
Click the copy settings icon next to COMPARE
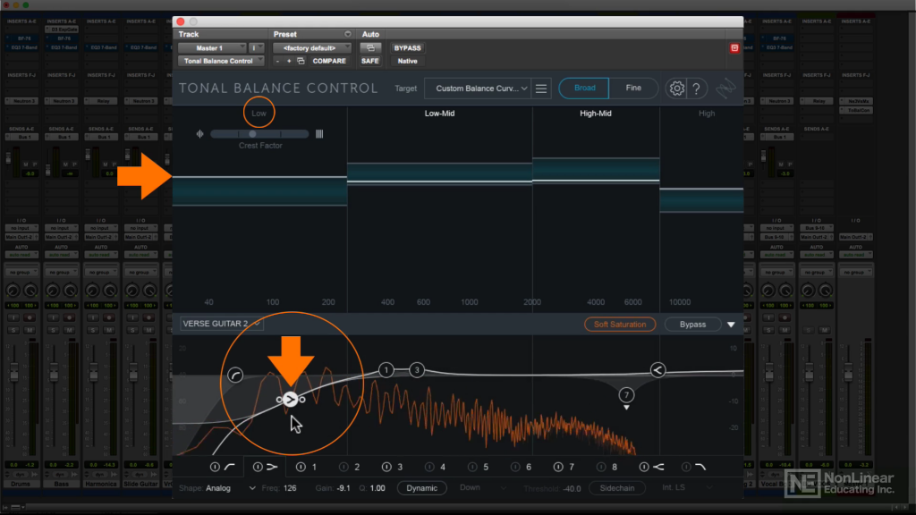tap(301, 61)
